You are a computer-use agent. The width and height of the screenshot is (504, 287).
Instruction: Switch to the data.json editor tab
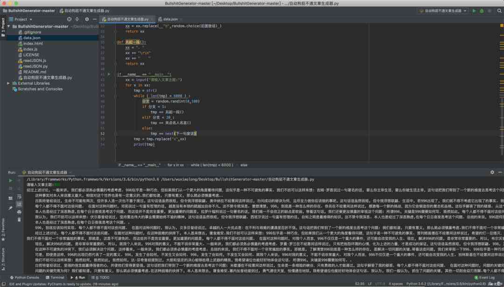[170, 19]
